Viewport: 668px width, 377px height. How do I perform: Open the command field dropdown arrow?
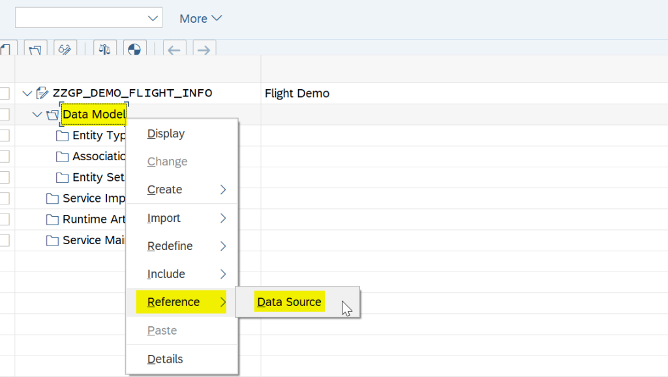coord(153,18)
